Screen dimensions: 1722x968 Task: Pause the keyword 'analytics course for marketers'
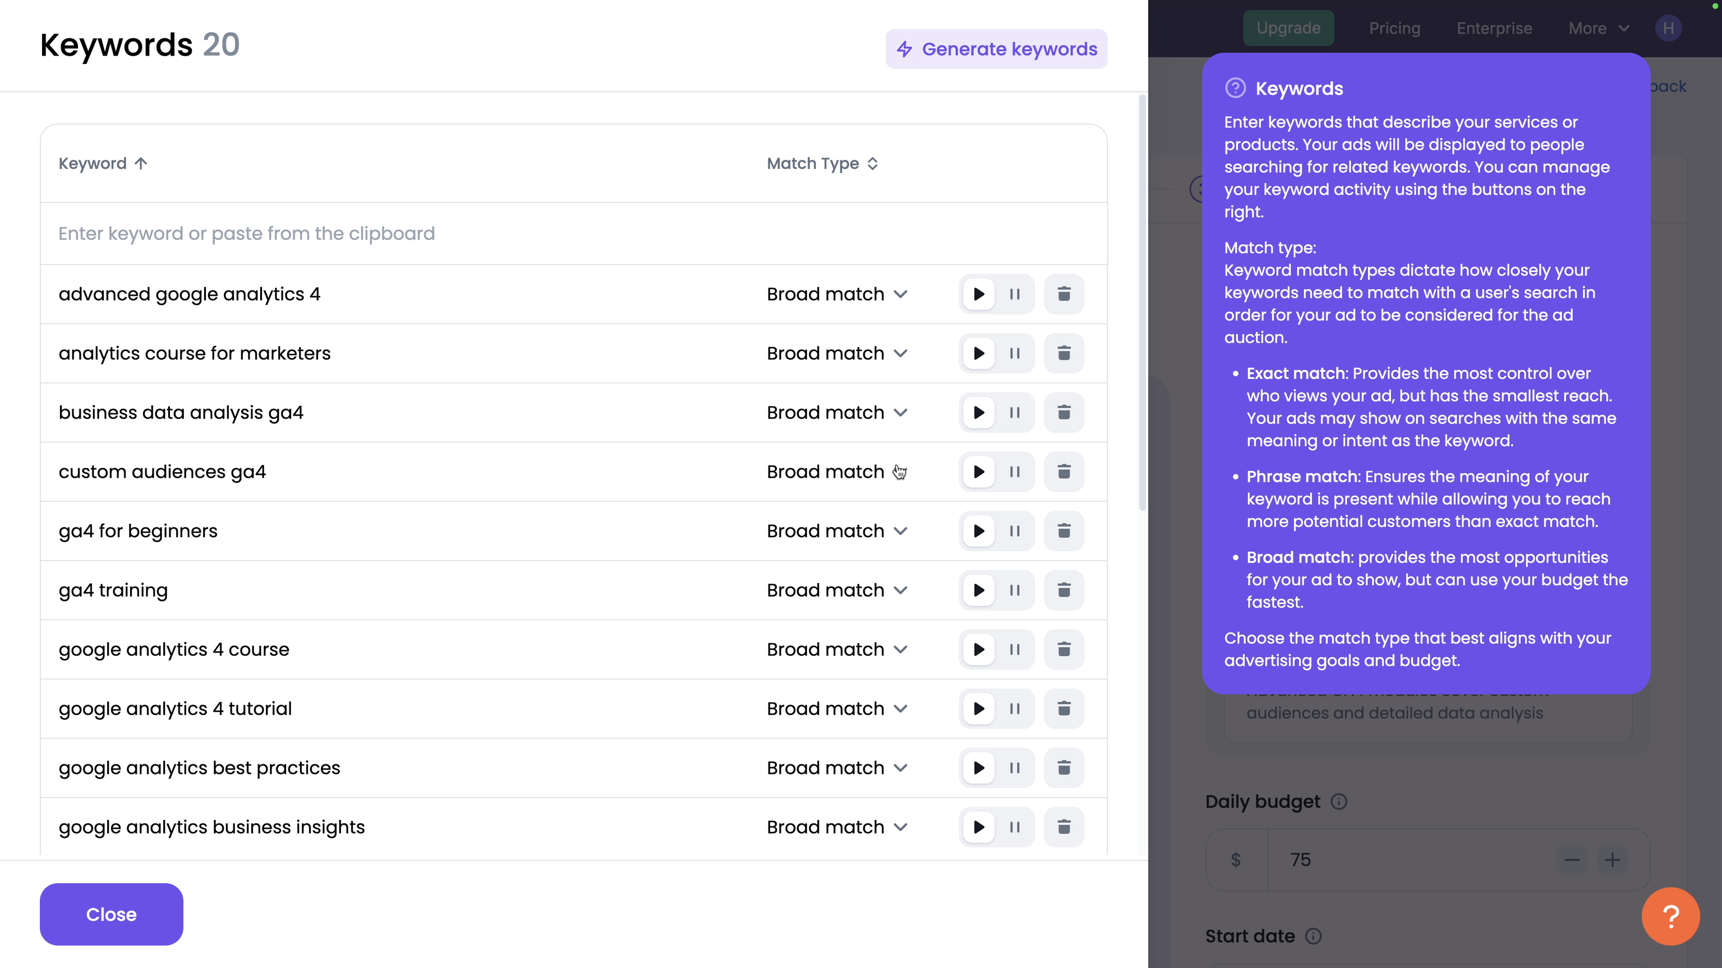pyautogui.click(x=1015, y=353)
